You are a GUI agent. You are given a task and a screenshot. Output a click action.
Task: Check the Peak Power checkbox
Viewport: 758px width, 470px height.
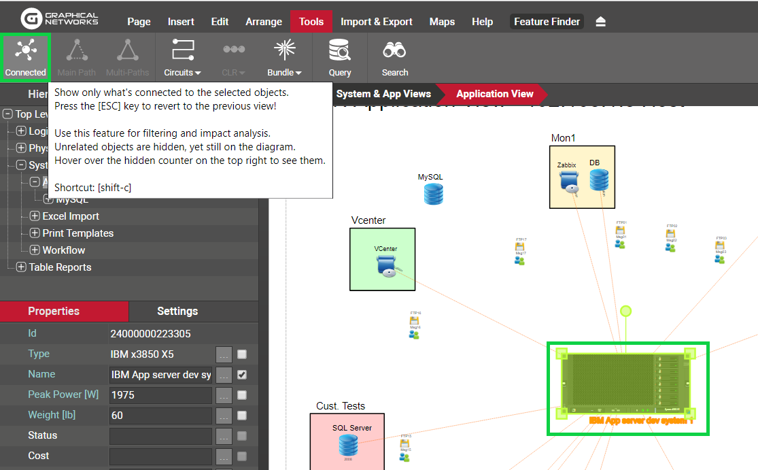[242, 395]
